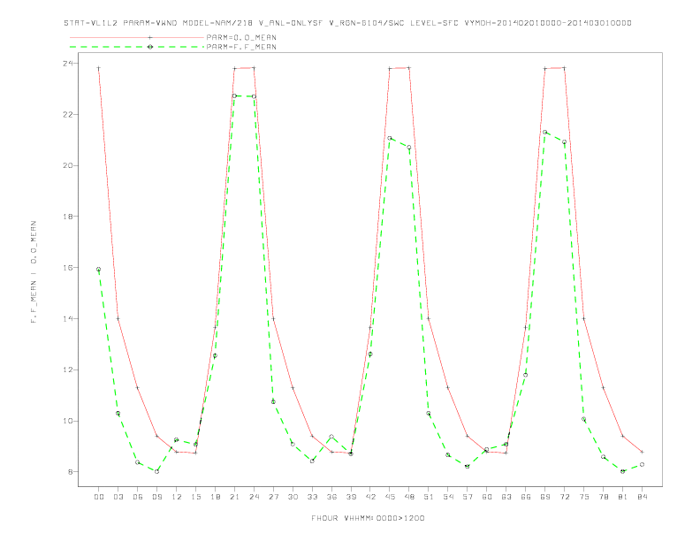Click y-axis tick label 20
This screenshot has width=700, height=541.
pyautogui.click(x=68, y=165)
